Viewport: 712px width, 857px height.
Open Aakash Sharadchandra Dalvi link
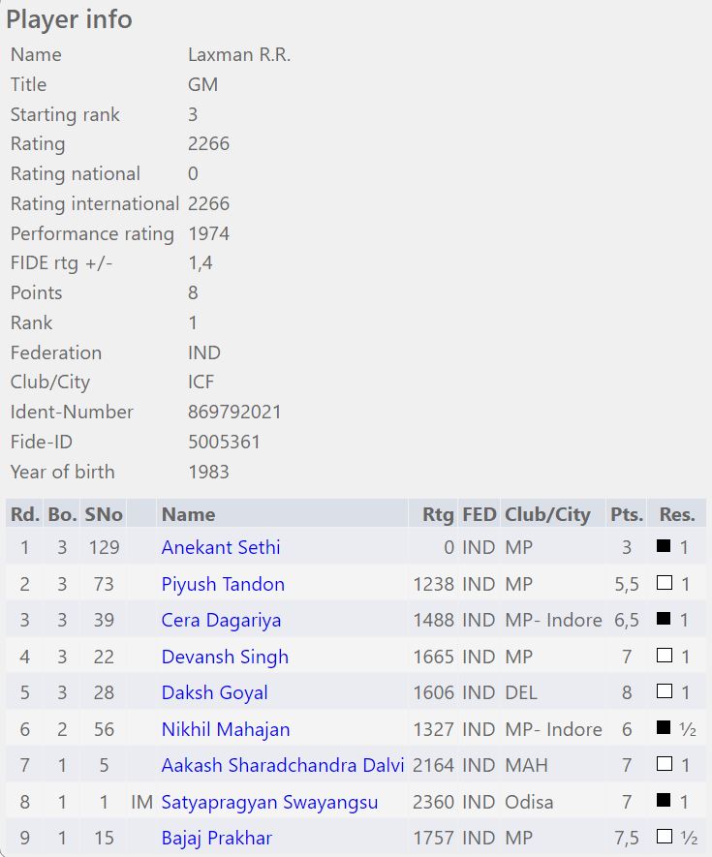283,765
